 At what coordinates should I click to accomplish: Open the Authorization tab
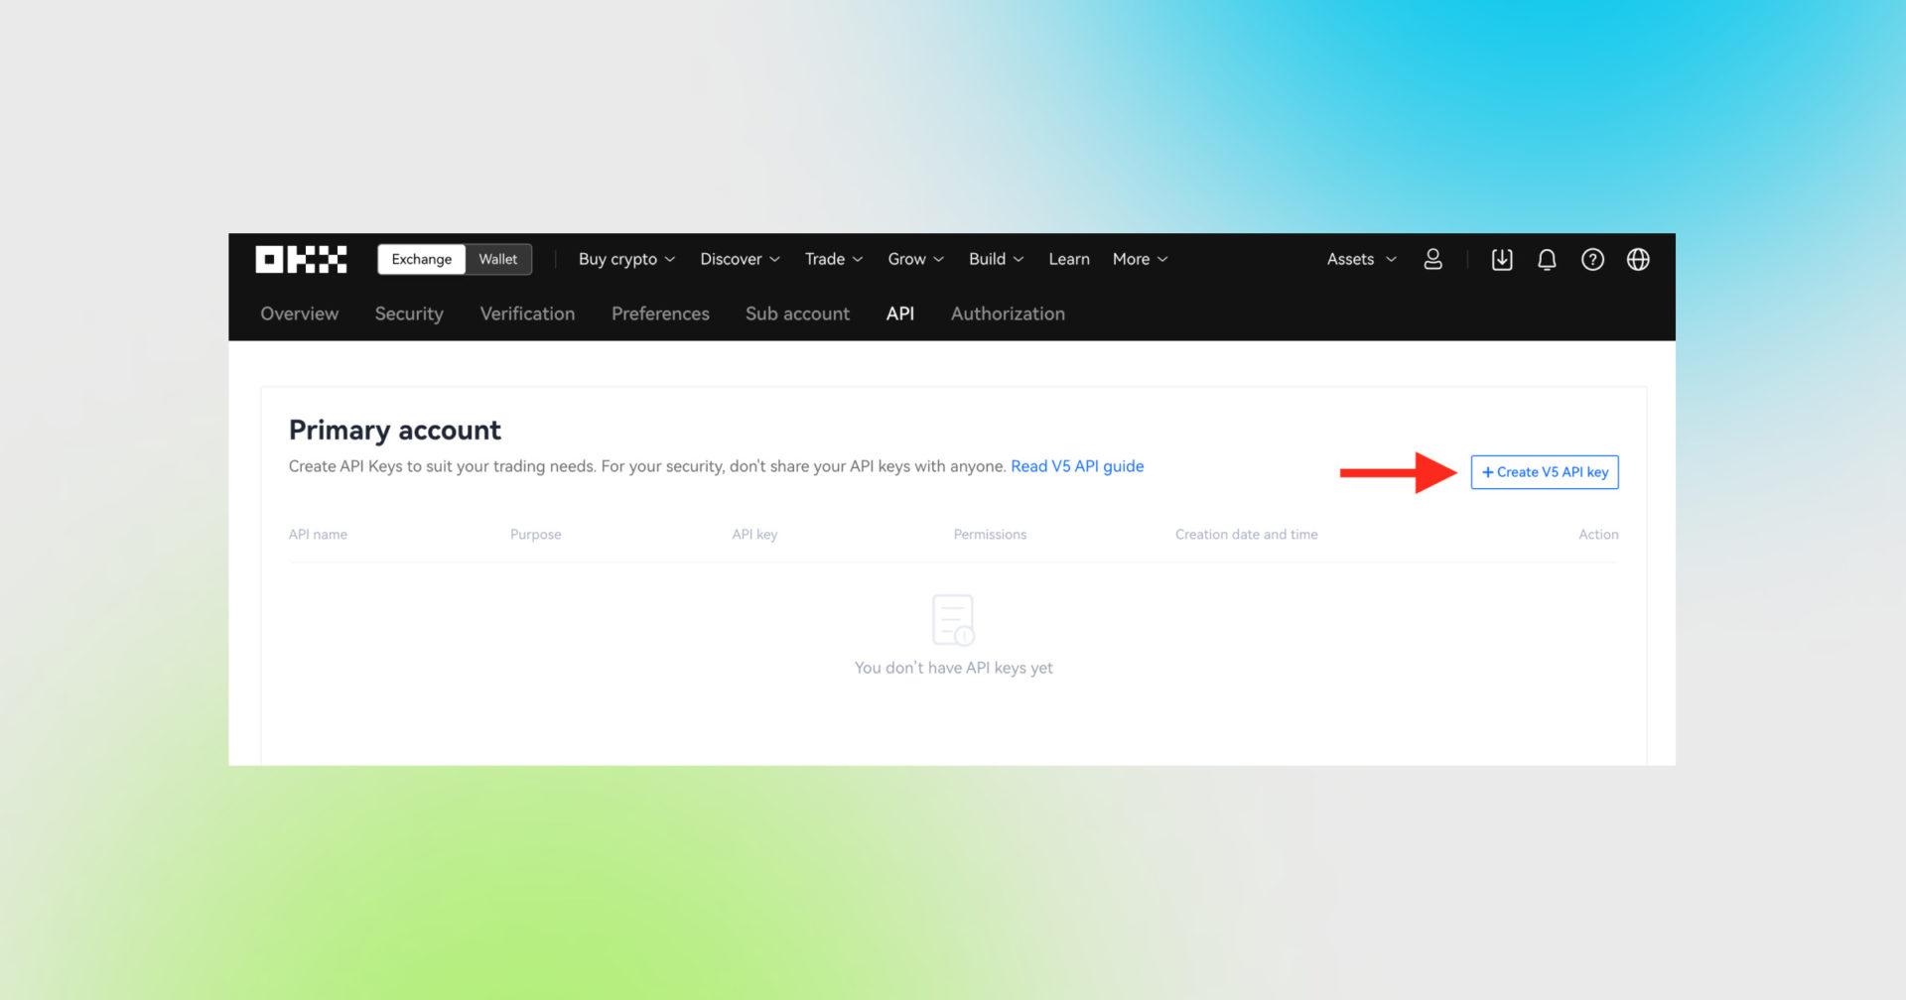click(1008, 313)
